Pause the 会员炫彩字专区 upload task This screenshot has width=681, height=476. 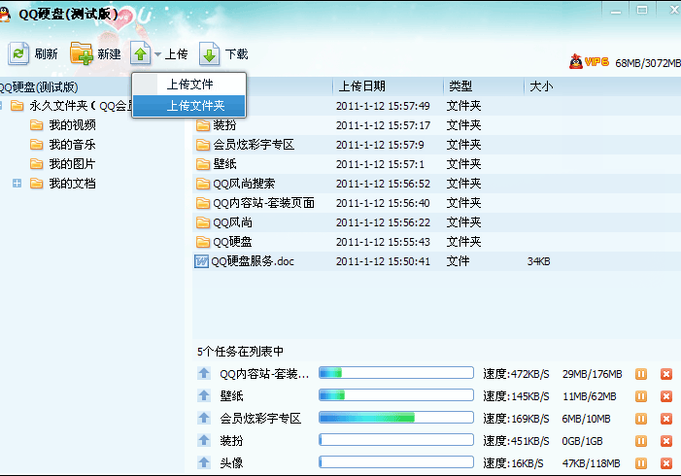tap(641, 419)
